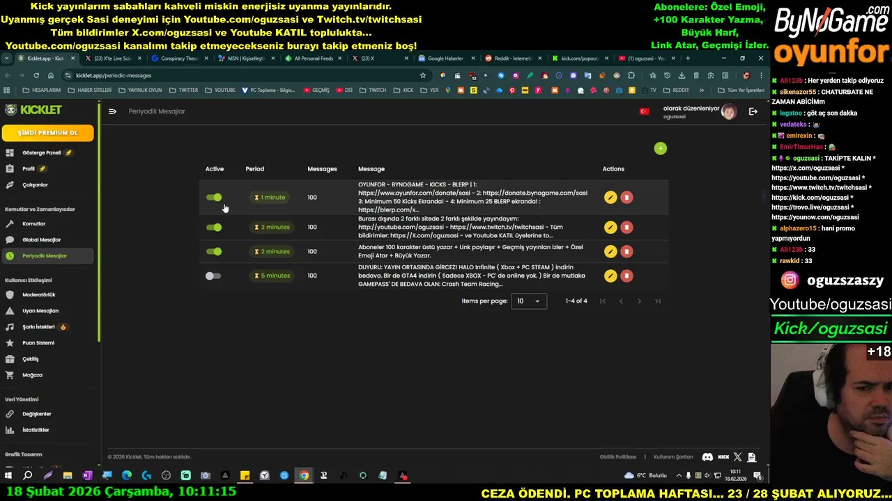Open the Kullanım Şartları footer link

(673, 457)
